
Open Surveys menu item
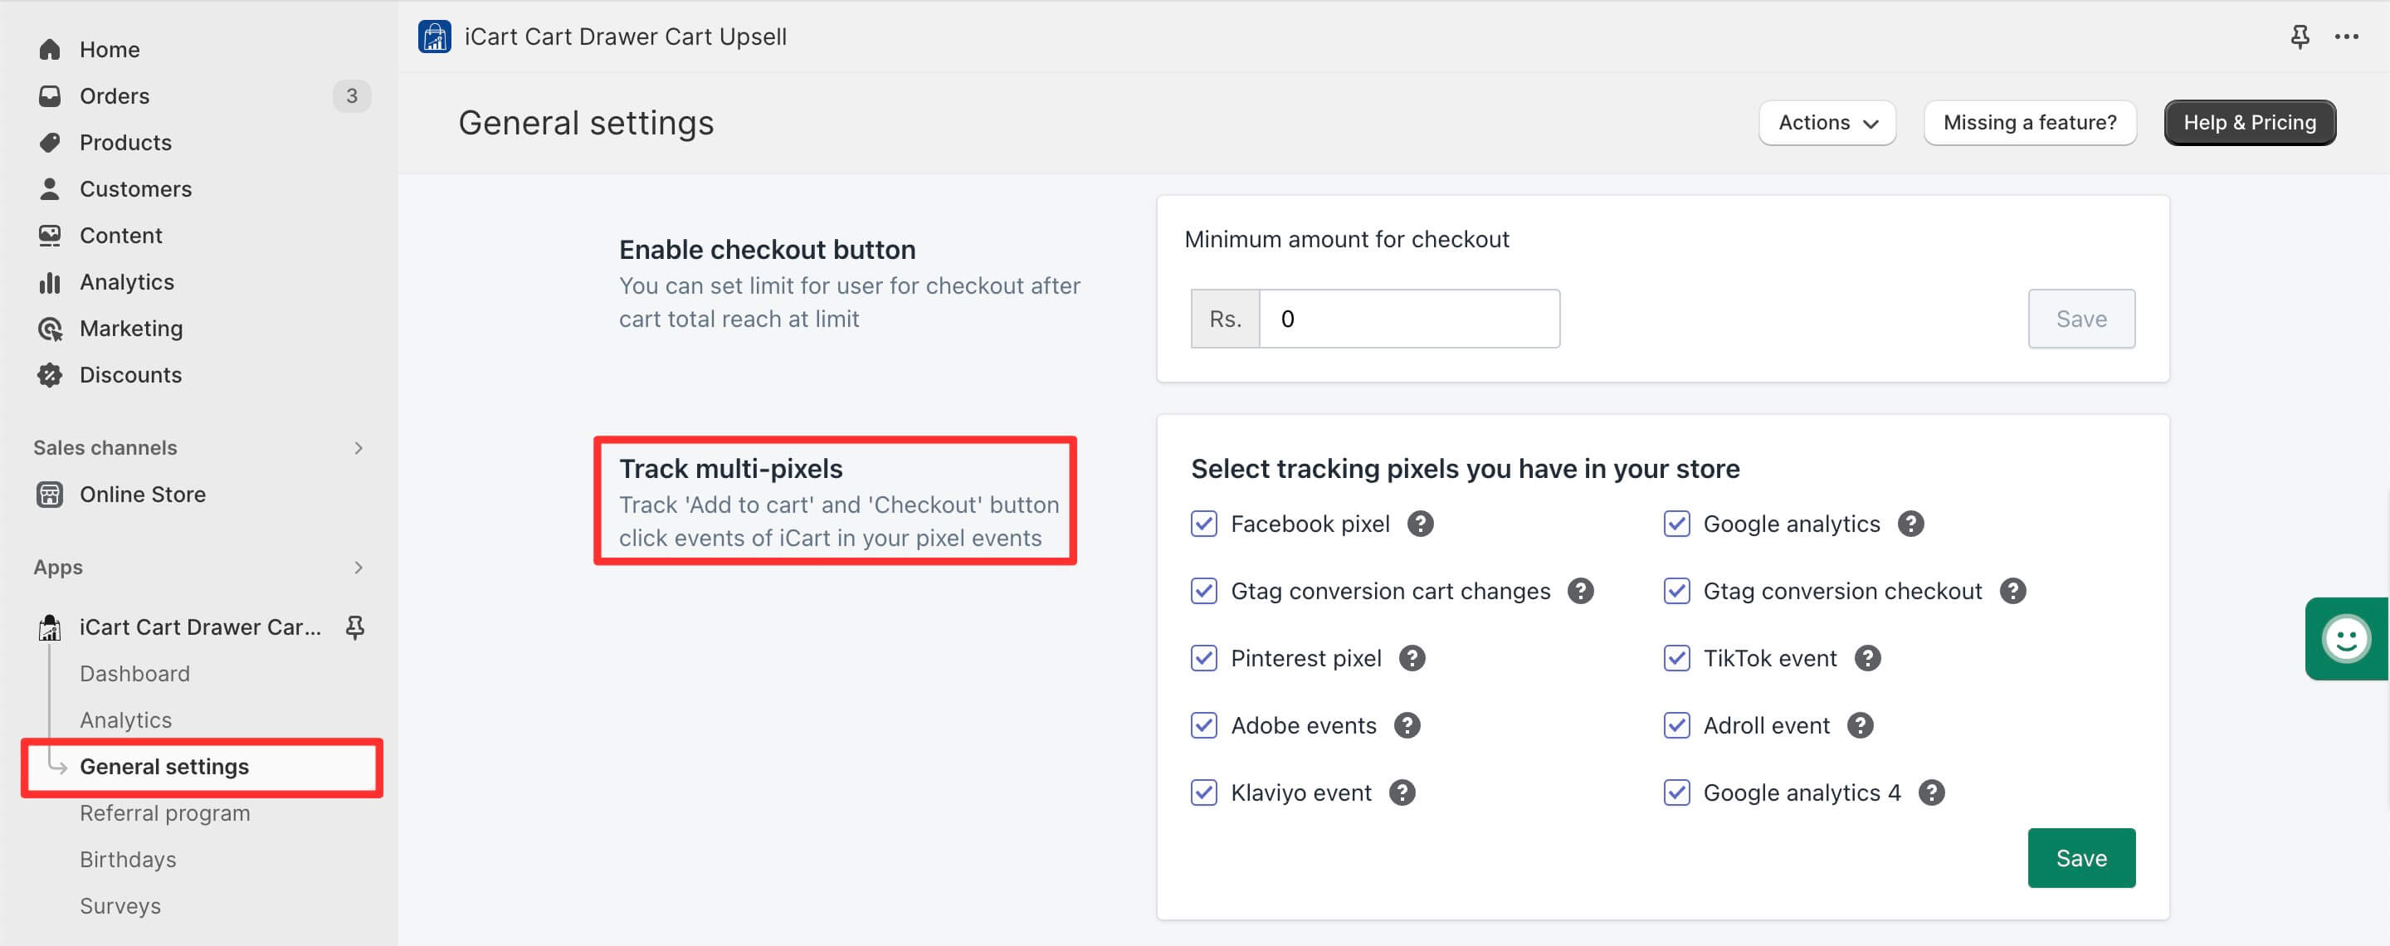click(x=119, y=906)
